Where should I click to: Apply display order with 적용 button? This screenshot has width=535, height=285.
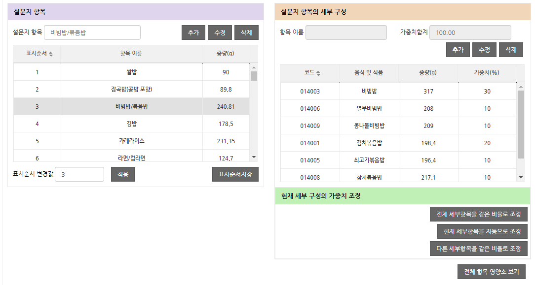123,174
